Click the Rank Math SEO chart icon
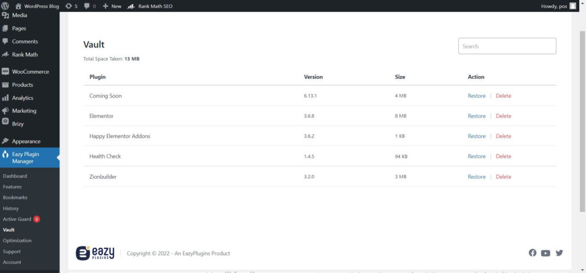Viewport: 586px width, 273px height. tap(131, 6)
